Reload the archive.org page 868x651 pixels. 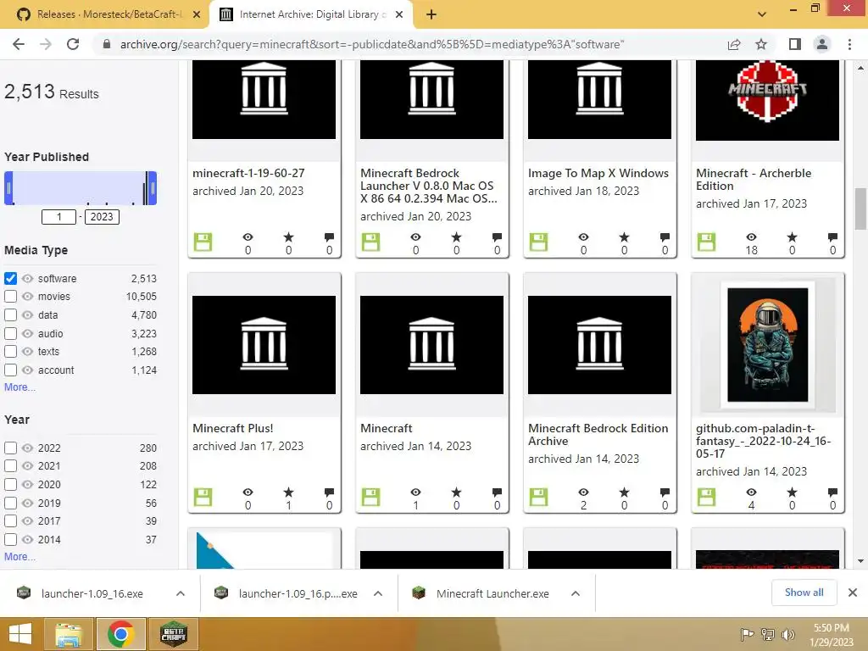(x=73, y=44)
